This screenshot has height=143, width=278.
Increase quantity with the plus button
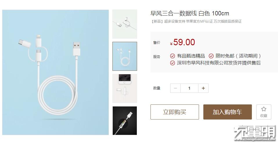tap(203, 88)
